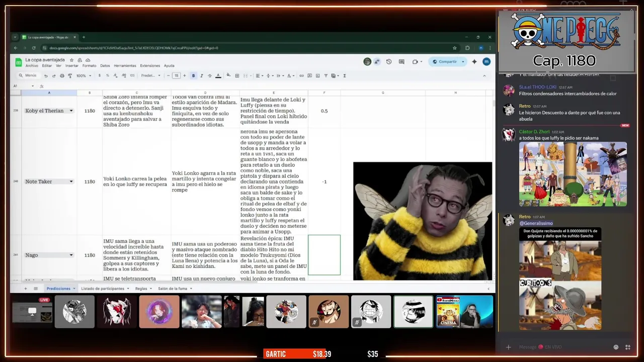Click the Discord message input field
This screenshot has width=644, height=362.
[x=561, y=347]
